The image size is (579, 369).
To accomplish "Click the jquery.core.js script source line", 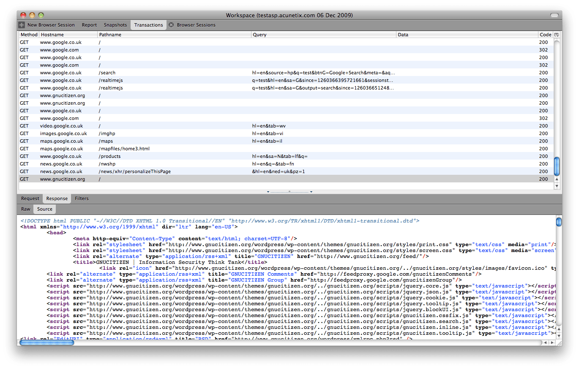I will [x=301, y=286].
